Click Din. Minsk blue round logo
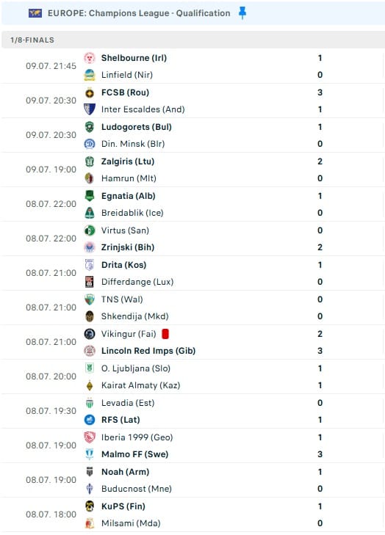 90,144
